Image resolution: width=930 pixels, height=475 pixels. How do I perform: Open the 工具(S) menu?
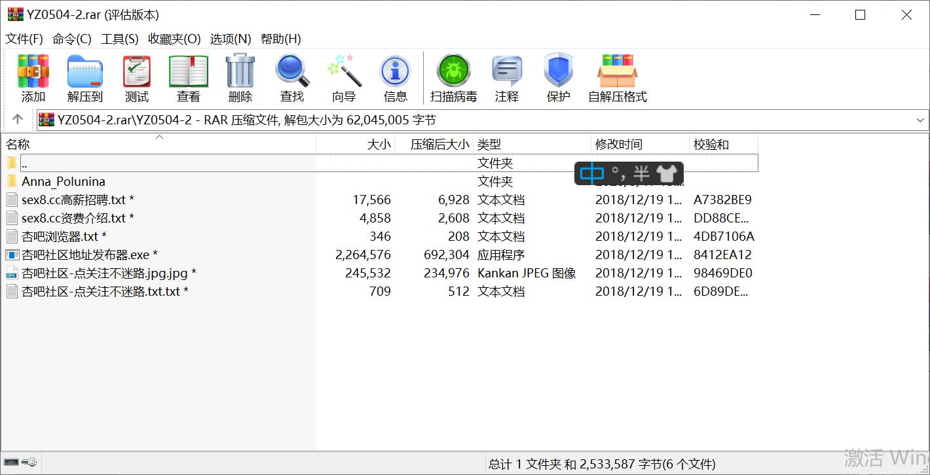[119, 39]
